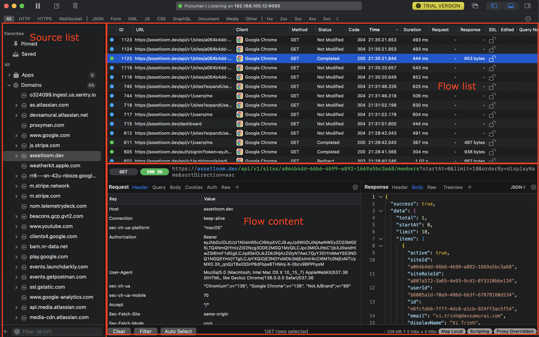
Task: Click the Auto Select button
Action: point(178,332)
